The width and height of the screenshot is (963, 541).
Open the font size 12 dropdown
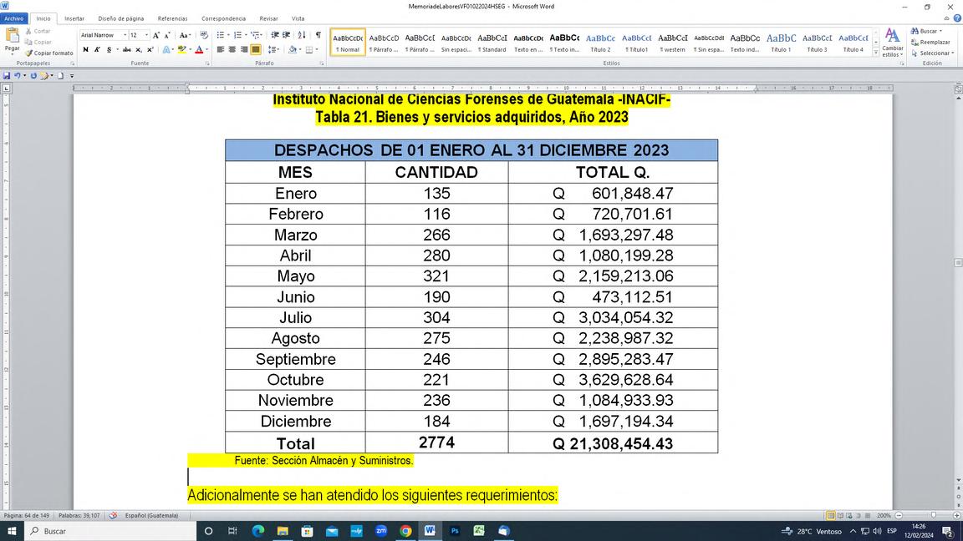click(146, 36)
